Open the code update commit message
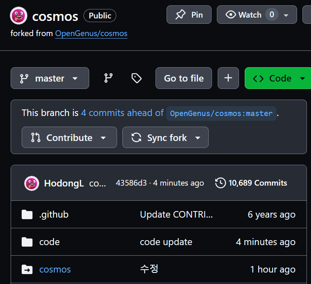This screenshot has height=284, width=311. 166,242
